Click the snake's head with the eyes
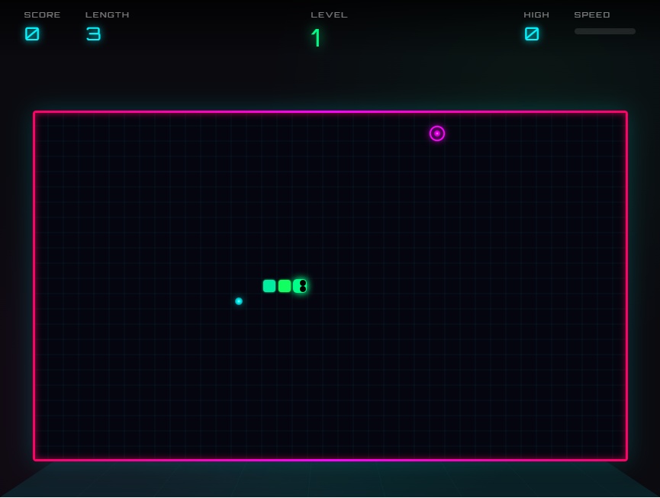The width and height of the screenshot is (660, 498). [300, 286]
